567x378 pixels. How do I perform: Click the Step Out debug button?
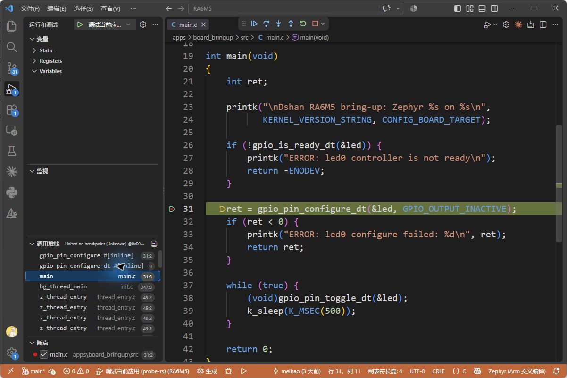(291, 24)
